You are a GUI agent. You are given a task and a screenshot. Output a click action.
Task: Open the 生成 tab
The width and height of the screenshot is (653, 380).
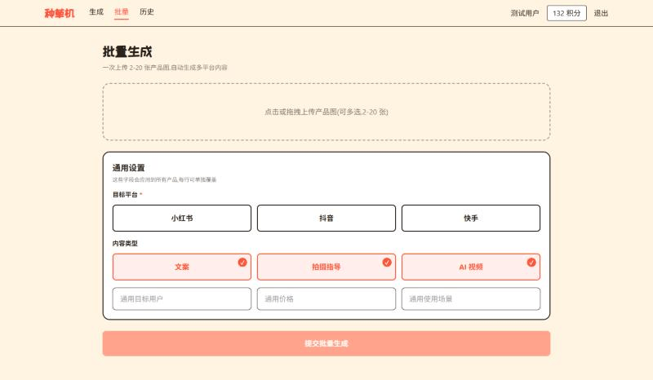point(96,12)
